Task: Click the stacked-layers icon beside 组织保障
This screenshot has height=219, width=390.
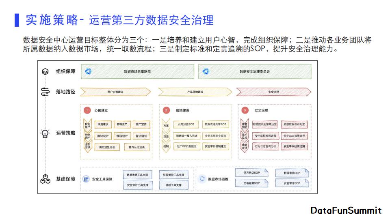Action: tap(45, 71)
